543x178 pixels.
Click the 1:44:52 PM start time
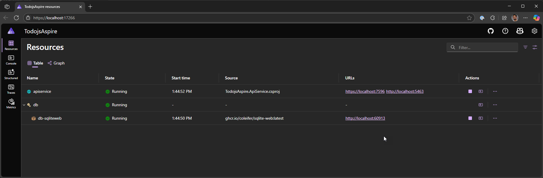[182, 91]
